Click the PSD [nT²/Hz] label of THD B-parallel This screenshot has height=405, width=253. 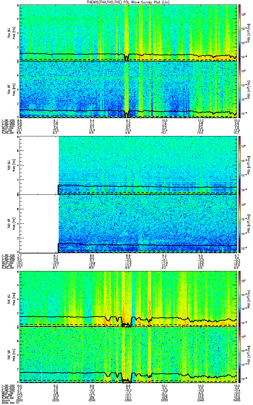[x=249, y=223]
